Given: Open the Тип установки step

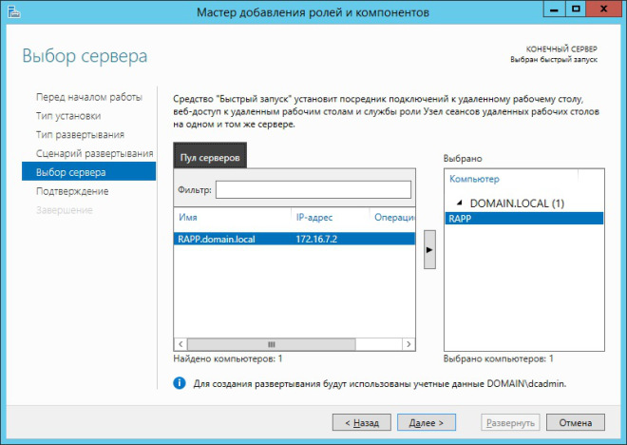Looking at the screenshot, I should [68, 116].
